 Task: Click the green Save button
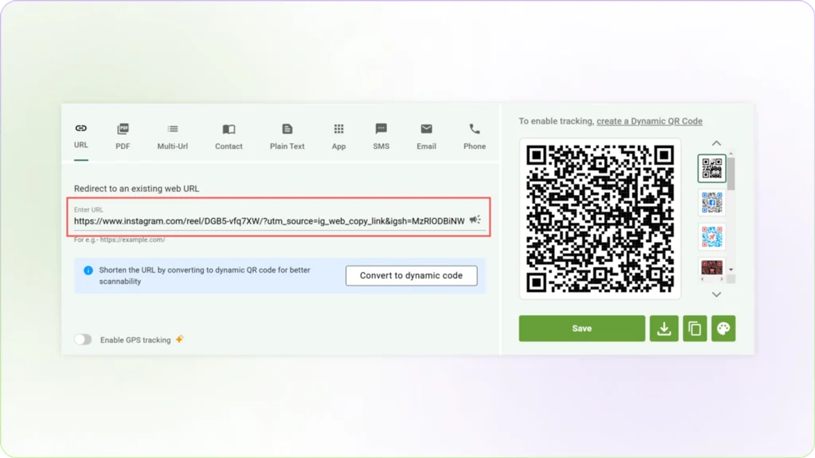pyautogui.click(x=582, y=328)
